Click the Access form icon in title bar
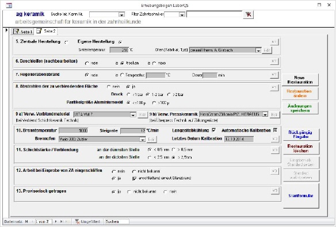 point(9,5)
